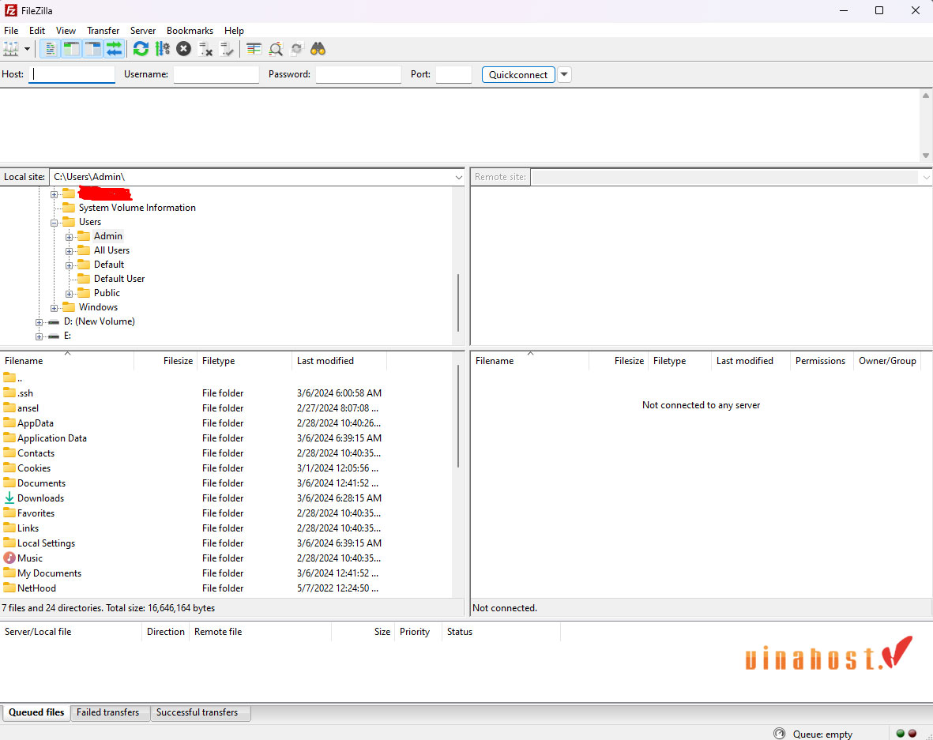Select the NetHood folder row
Viewport: 933px width, 740px height.
[228, 588]
